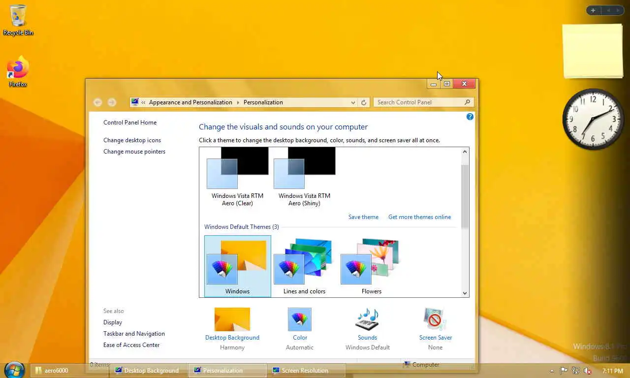Close the Personalization window

(464, 84)
